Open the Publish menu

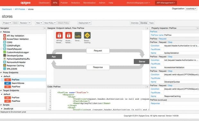coord(64,3)
